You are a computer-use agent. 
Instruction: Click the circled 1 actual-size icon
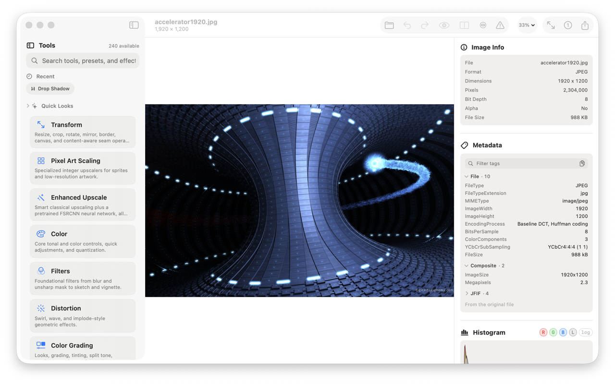pos(568,25)
